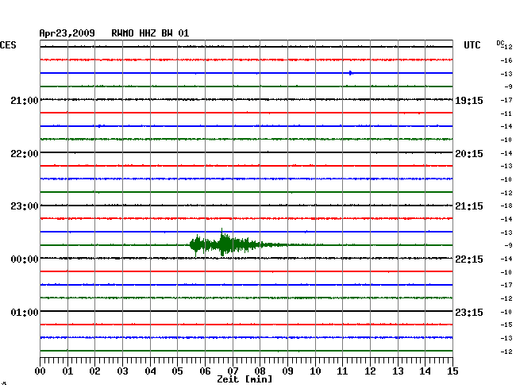
Task: Select the DC value -16
Action: pos(506,60)
